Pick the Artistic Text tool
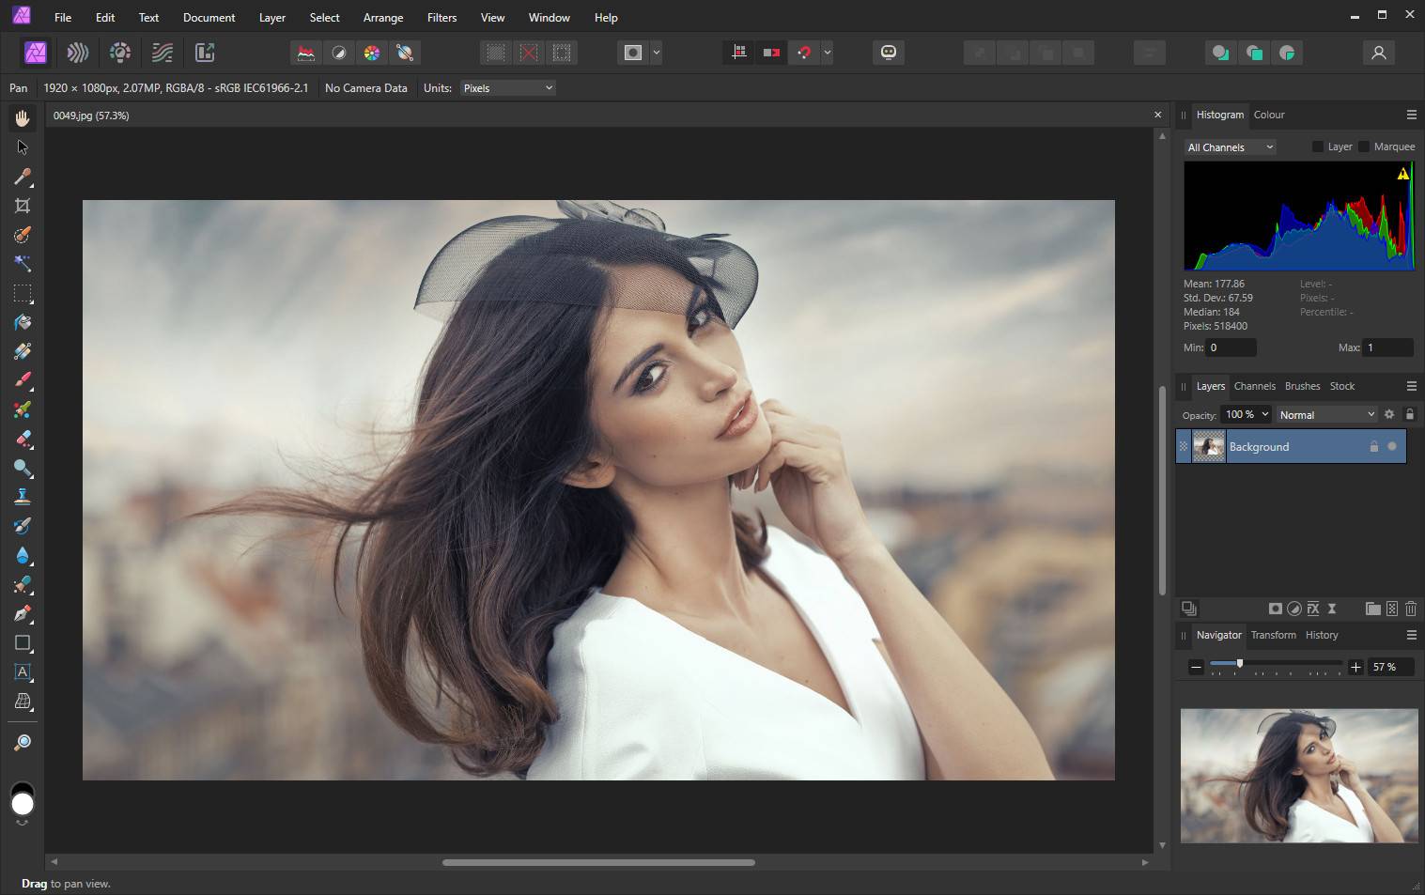The image size is (1425, 895). coord(23,672)
